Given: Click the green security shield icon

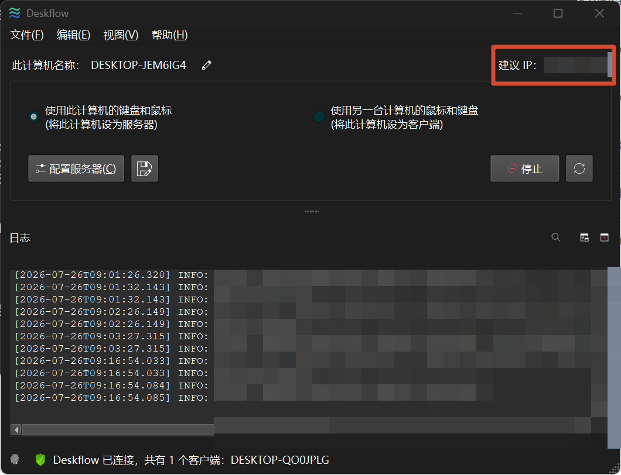Looking at the screenshot, I should 40,460.
